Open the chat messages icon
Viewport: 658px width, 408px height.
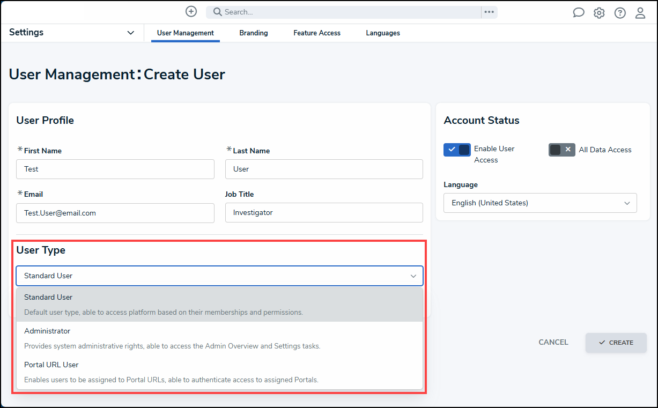(578, 13)
